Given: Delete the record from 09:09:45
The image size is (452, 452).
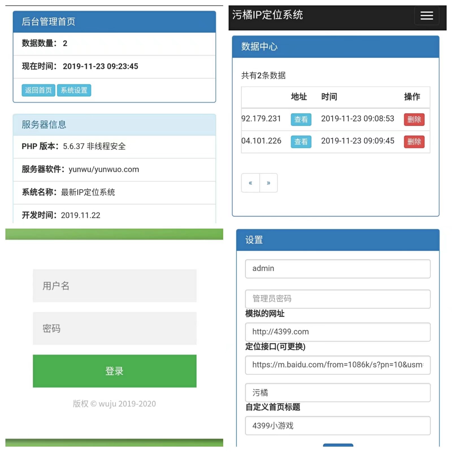Looking at the screenshot, I should pos(414,142).
